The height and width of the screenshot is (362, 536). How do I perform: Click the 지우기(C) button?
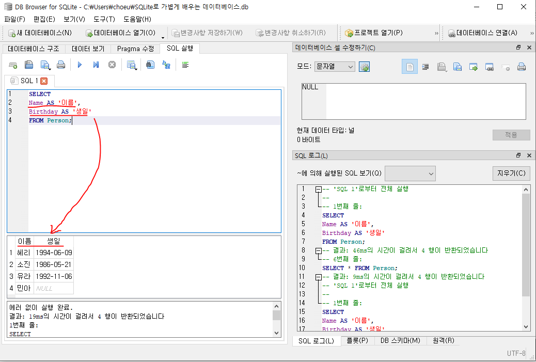click(x=511, y=174)
